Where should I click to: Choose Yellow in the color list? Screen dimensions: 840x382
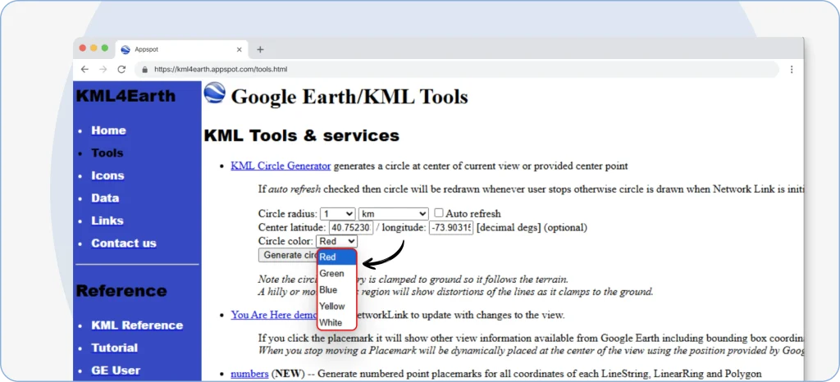336,307
